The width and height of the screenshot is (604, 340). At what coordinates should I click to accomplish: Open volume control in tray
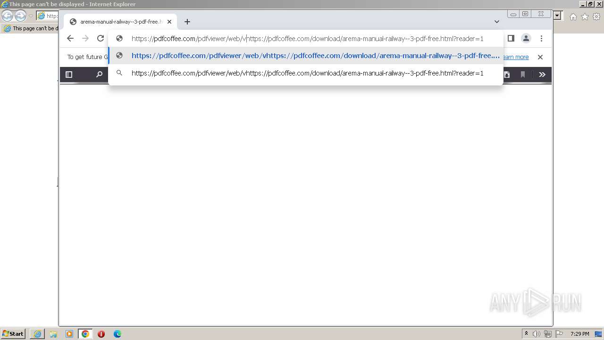pyautogui.click(x=537, y=334)
